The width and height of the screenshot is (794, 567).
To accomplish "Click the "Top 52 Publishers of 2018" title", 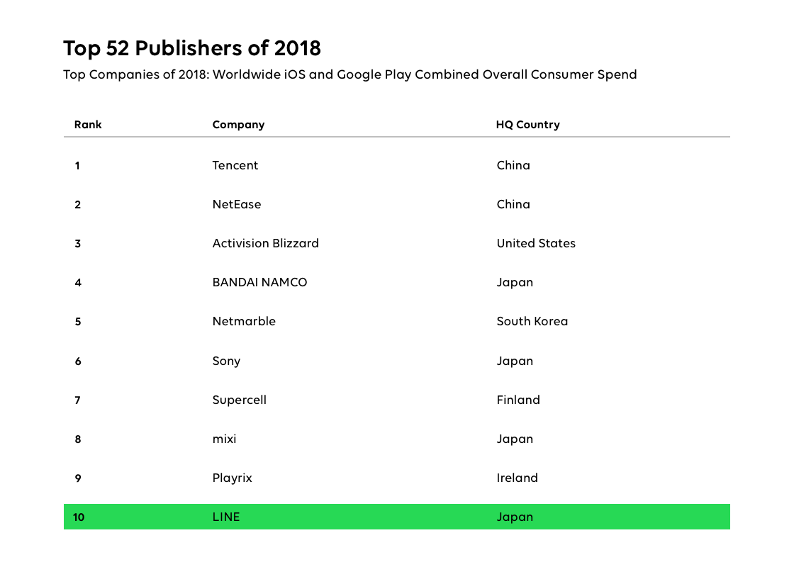I will click(x=191, y=48).
